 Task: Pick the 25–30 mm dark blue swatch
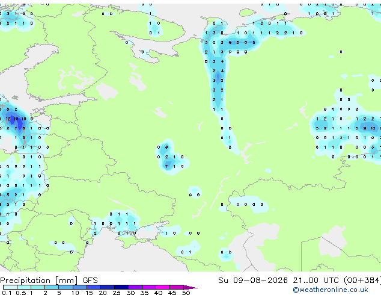[x=121, y=287]
